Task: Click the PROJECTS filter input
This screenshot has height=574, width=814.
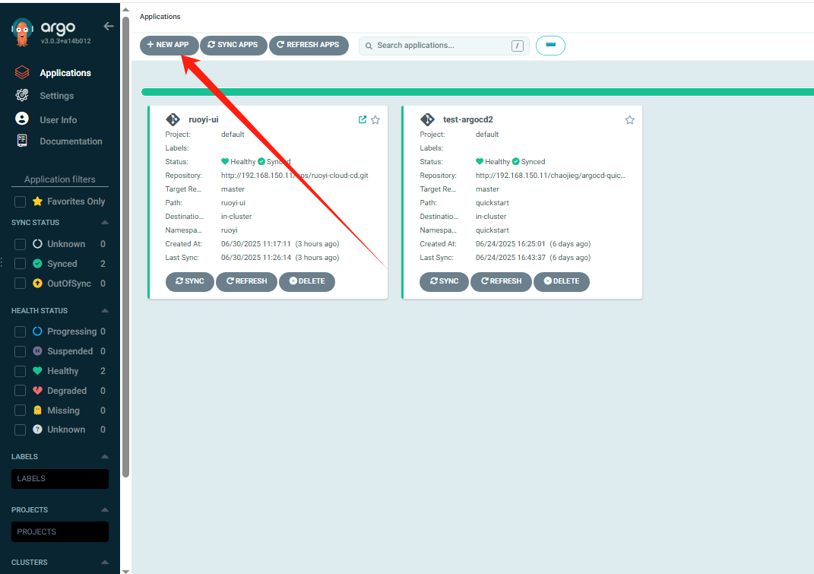Action: click(x=60, y=531)
